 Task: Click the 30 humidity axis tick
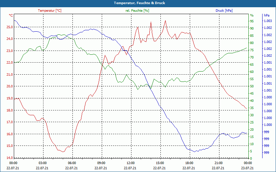pyautogui.click(x=252, y=115)
